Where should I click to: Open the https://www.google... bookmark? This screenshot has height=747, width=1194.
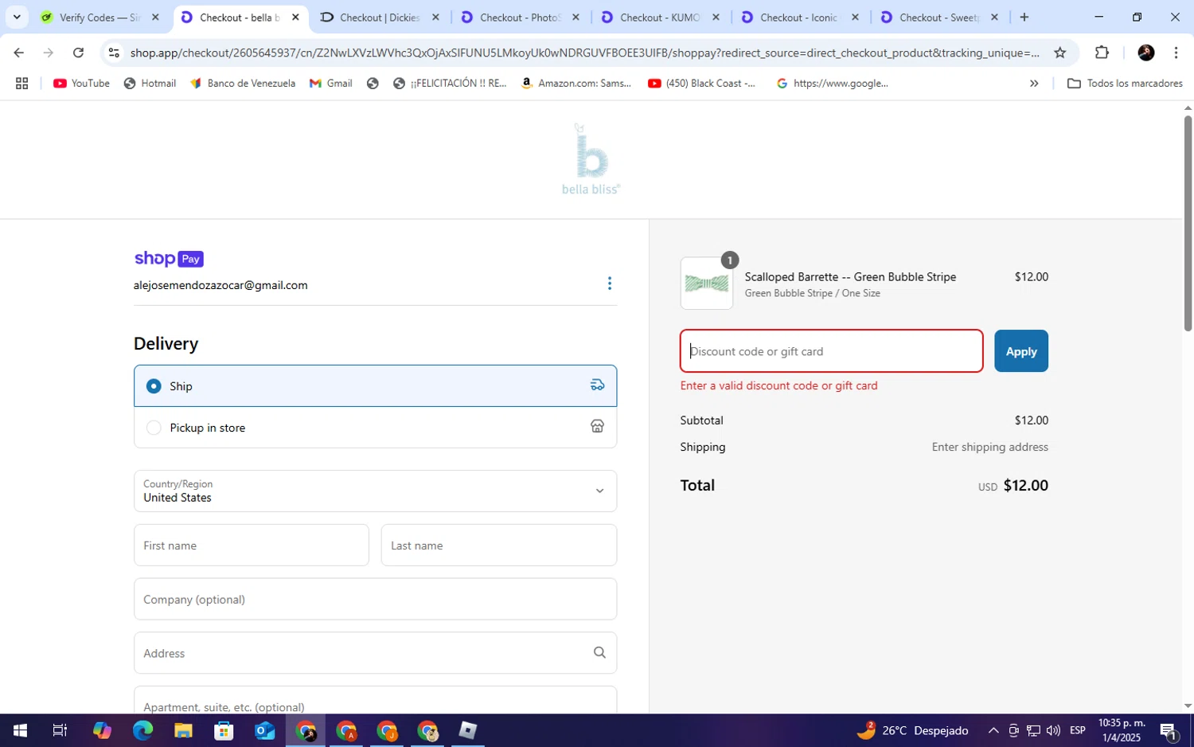tap(832, 83)
